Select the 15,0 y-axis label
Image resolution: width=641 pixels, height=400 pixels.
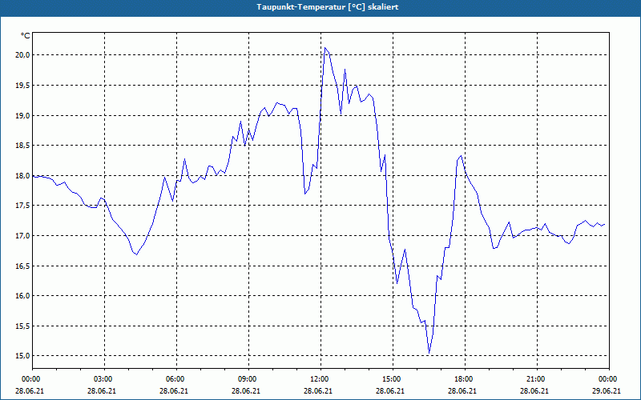click(23, 355)
